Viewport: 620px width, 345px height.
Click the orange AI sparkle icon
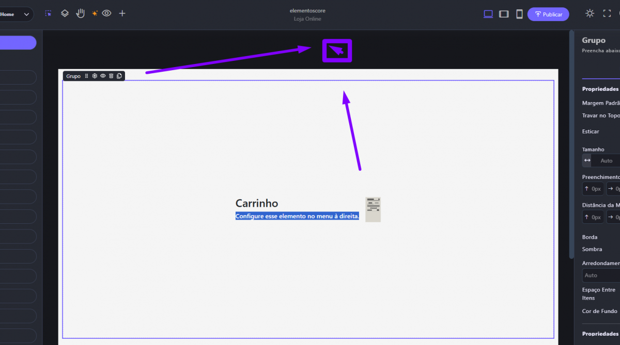pos(95,14)
